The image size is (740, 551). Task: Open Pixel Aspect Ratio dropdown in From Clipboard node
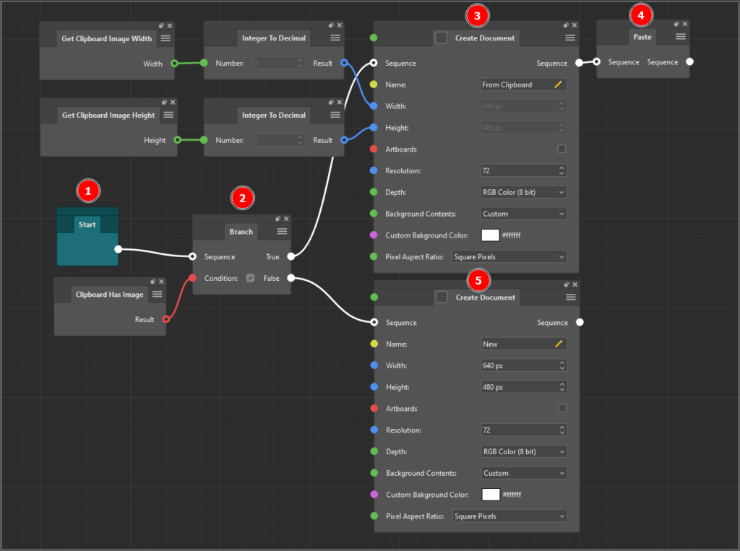509,256
